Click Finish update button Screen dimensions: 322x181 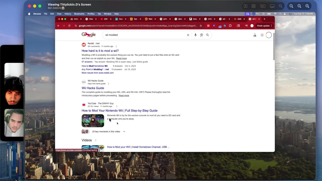[263, 26]
